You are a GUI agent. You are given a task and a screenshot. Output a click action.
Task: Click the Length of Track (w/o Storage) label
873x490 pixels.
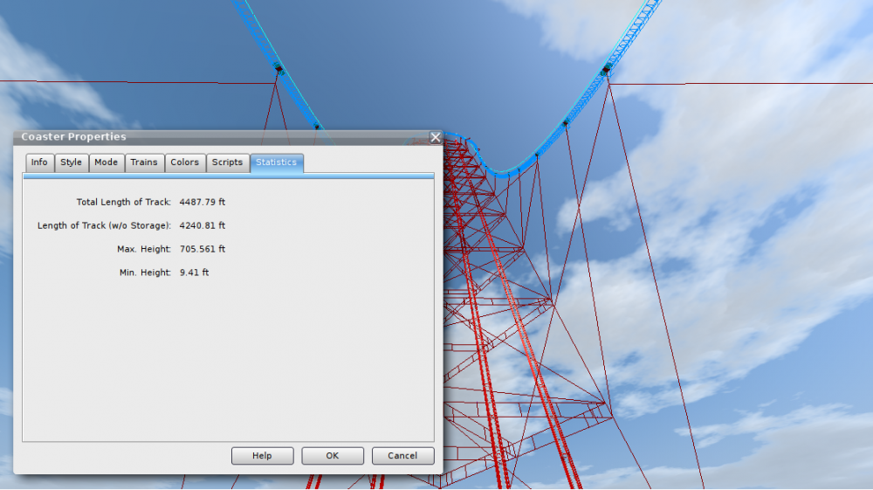point(104,226)
